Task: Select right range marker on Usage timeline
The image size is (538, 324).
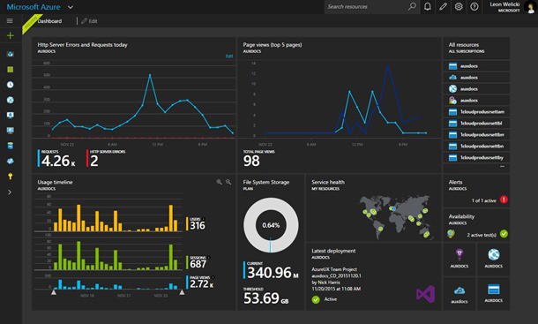Action: 182,292
